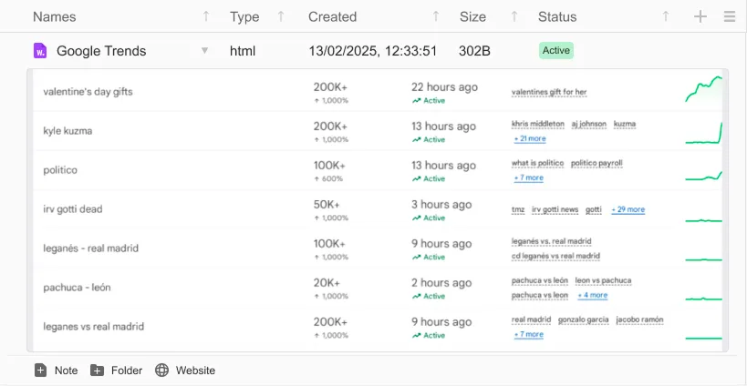
Task: Add a new Note
Action: (x=56, y=371)
